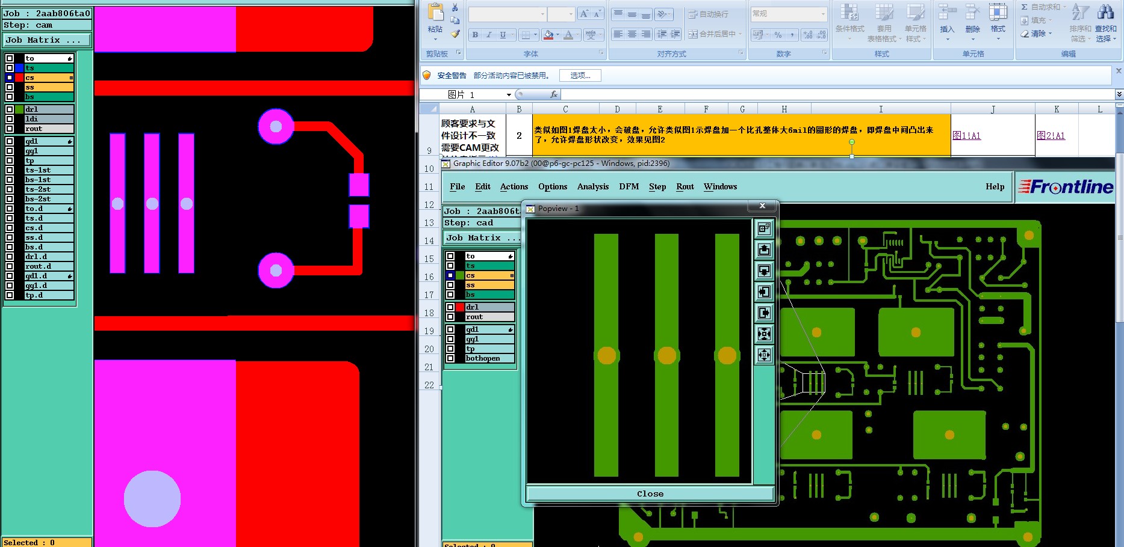Click the pan right arrow icon in Popview
This screenshot has height=547, width=1124.
point(764,313)
